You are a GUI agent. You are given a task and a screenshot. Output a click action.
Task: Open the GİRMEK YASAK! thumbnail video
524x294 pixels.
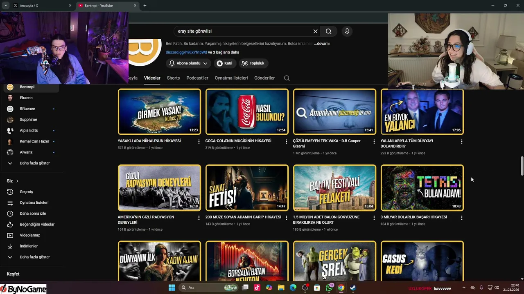point(159,112)
